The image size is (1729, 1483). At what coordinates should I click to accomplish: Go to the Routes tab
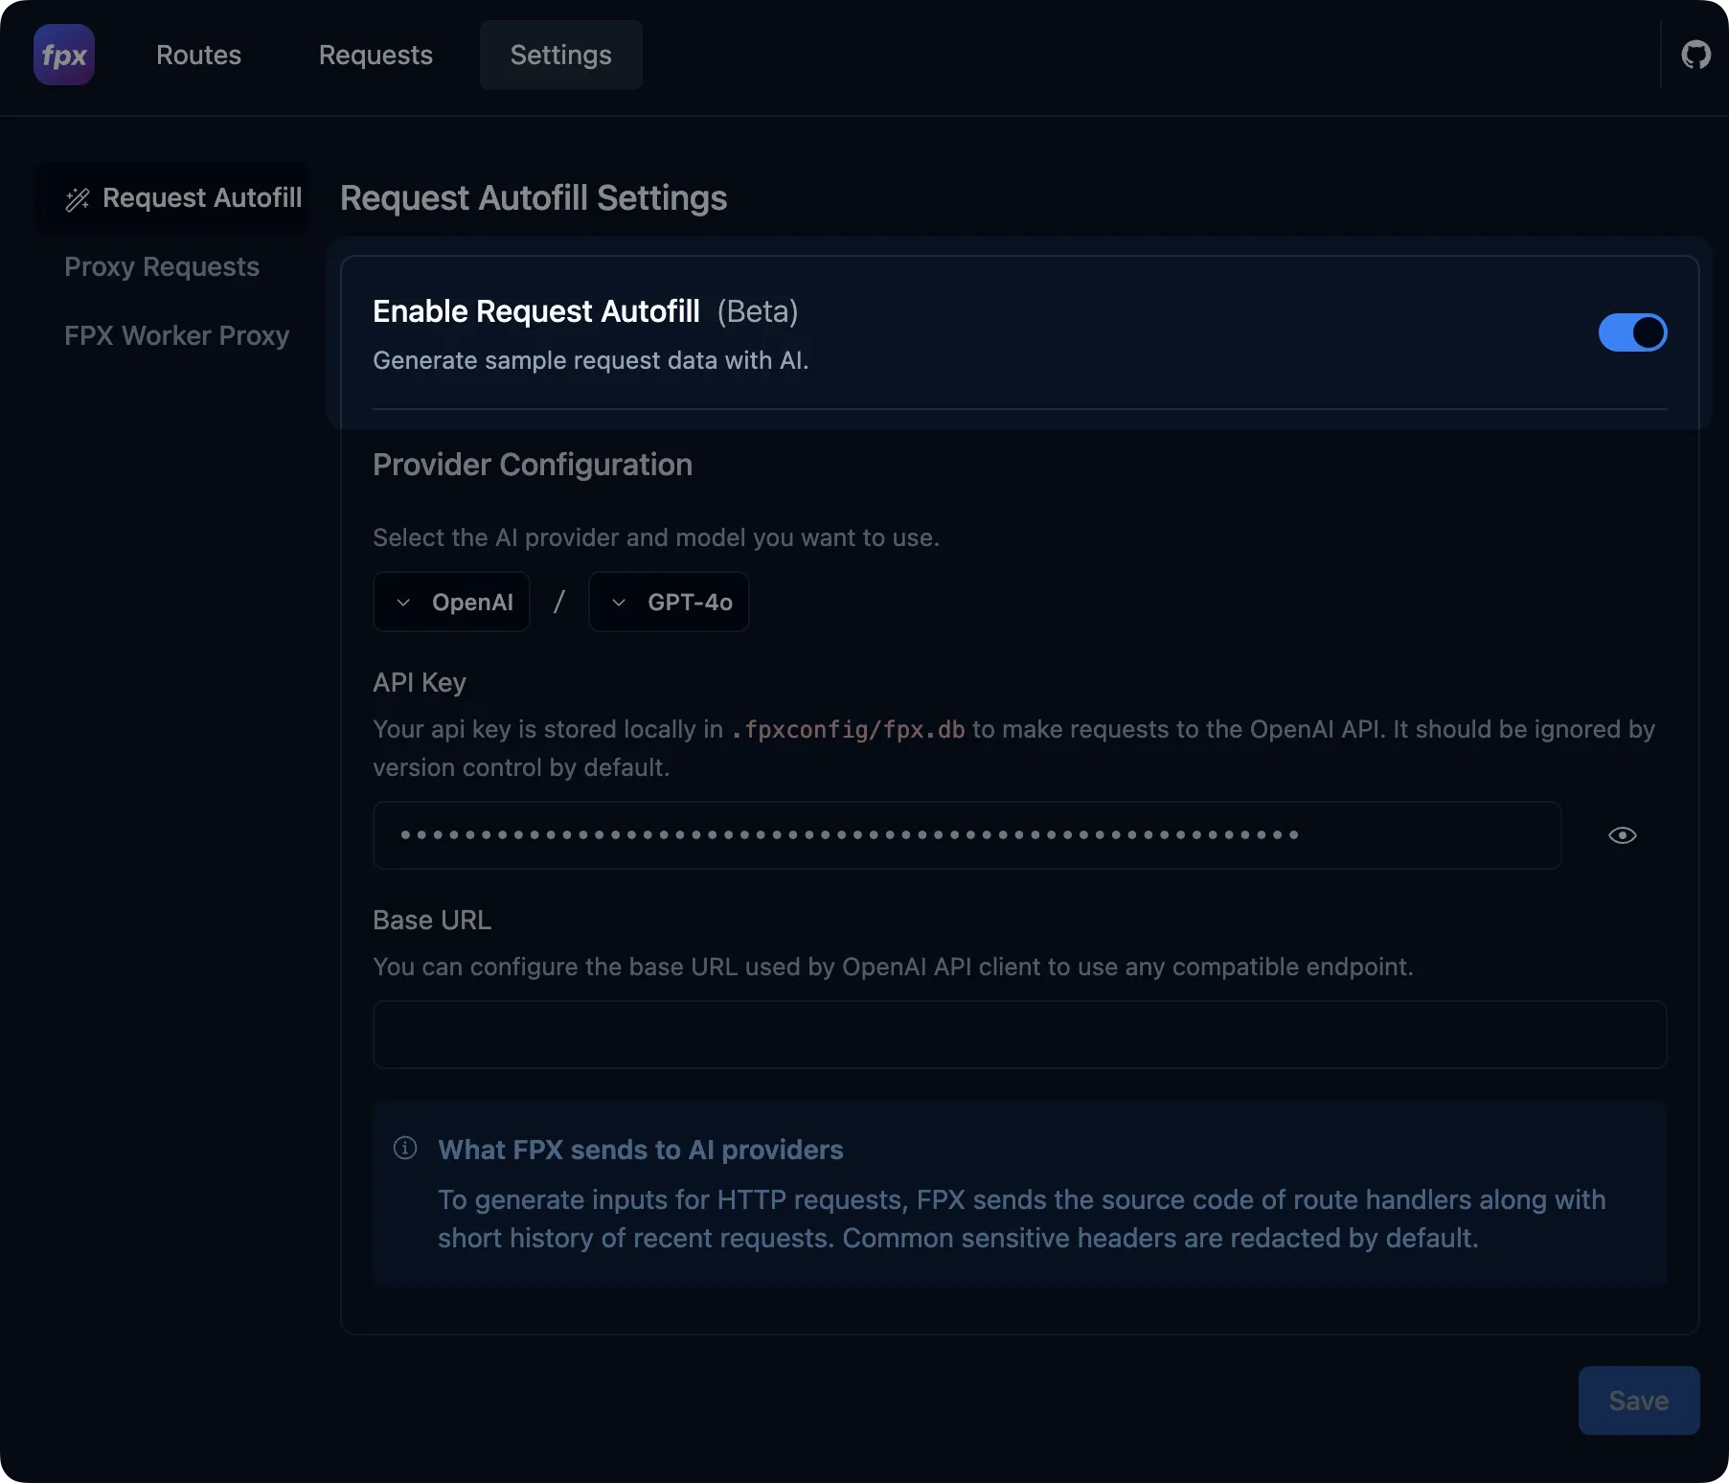pos(198,55)
